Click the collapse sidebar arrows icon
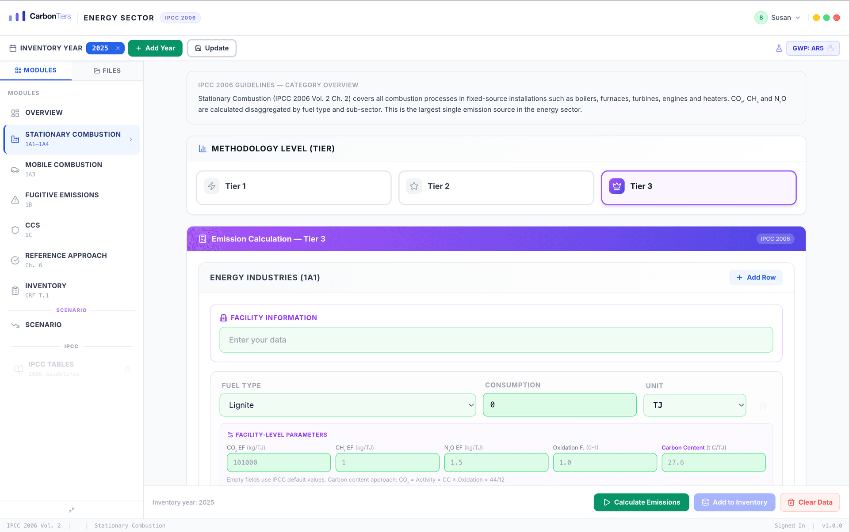Screen dimensions: 849x532 pyautogui.click(x=72, y=509)
